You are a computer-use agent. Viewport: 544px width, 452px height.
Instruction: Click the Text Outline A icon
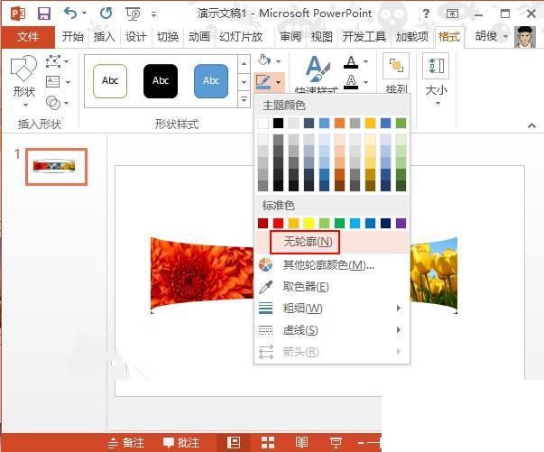tap(351, 82)
